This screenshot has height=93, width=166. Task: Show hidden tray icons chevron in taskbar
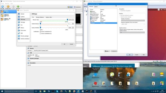(x=151, y=91)
